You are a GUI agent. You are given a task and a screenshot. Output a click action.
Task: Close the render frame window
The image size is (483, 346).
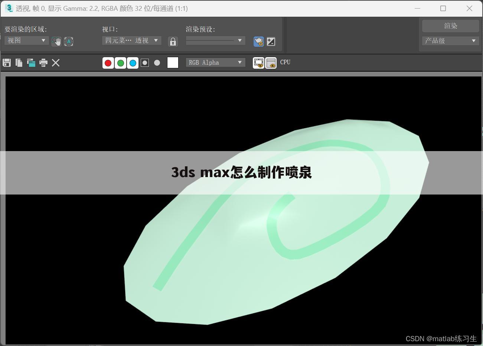(x=469, y=8)
